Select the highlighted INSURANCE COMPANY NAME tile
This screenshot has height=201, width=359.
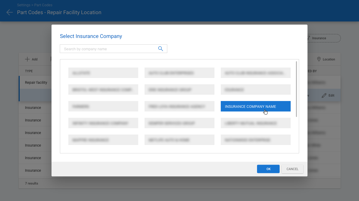255,106
